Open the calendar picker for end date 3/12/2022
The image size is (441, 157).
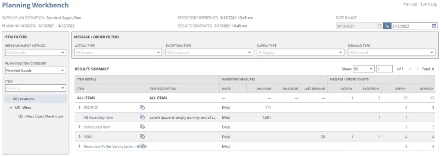click(x=434, y=26)
